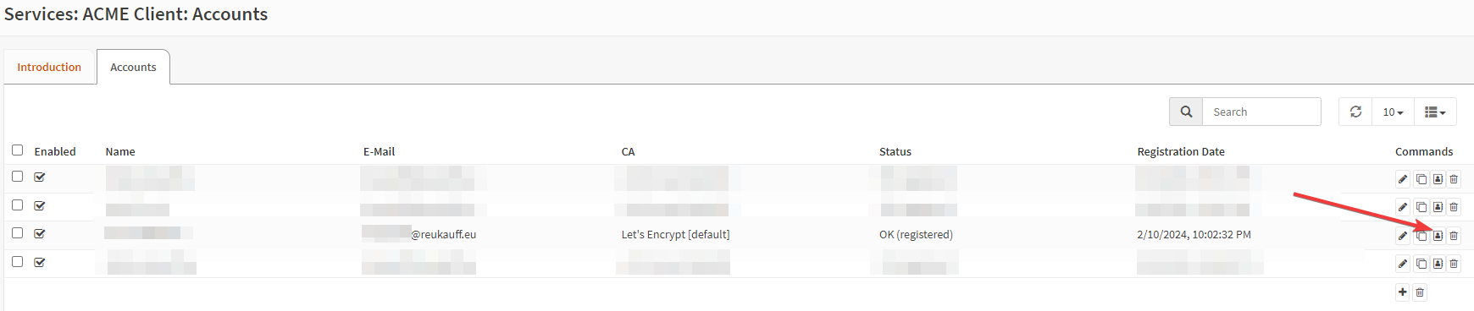Viewport: 1474px width, 311px height.
Task: Switch to the Introduction tab
Action: coord(49,67)
